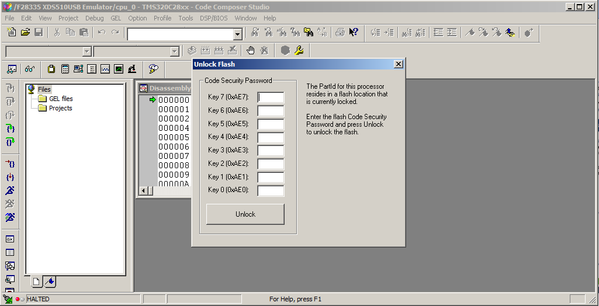Click the Key 5 (0xAE5) input field
The height and width of the screenshot is (306, 599).
pos(271,124)
